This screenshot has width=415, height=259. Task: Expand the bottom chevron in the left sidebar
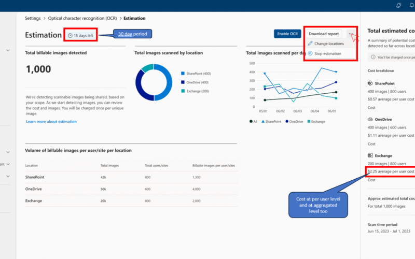[8, 176]
